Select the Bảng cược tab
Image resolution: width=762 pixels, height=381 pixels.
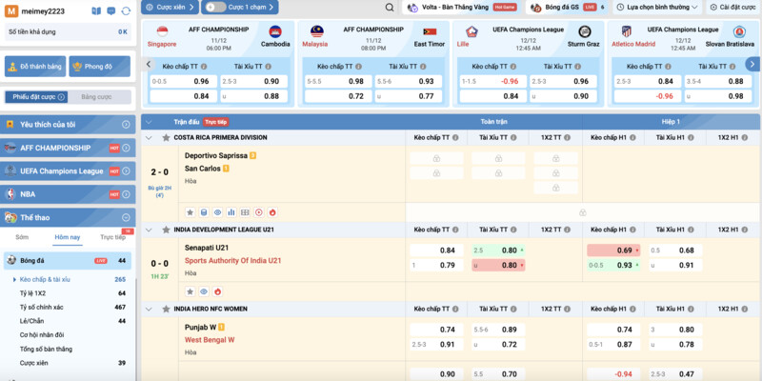(x=99, y=97)
